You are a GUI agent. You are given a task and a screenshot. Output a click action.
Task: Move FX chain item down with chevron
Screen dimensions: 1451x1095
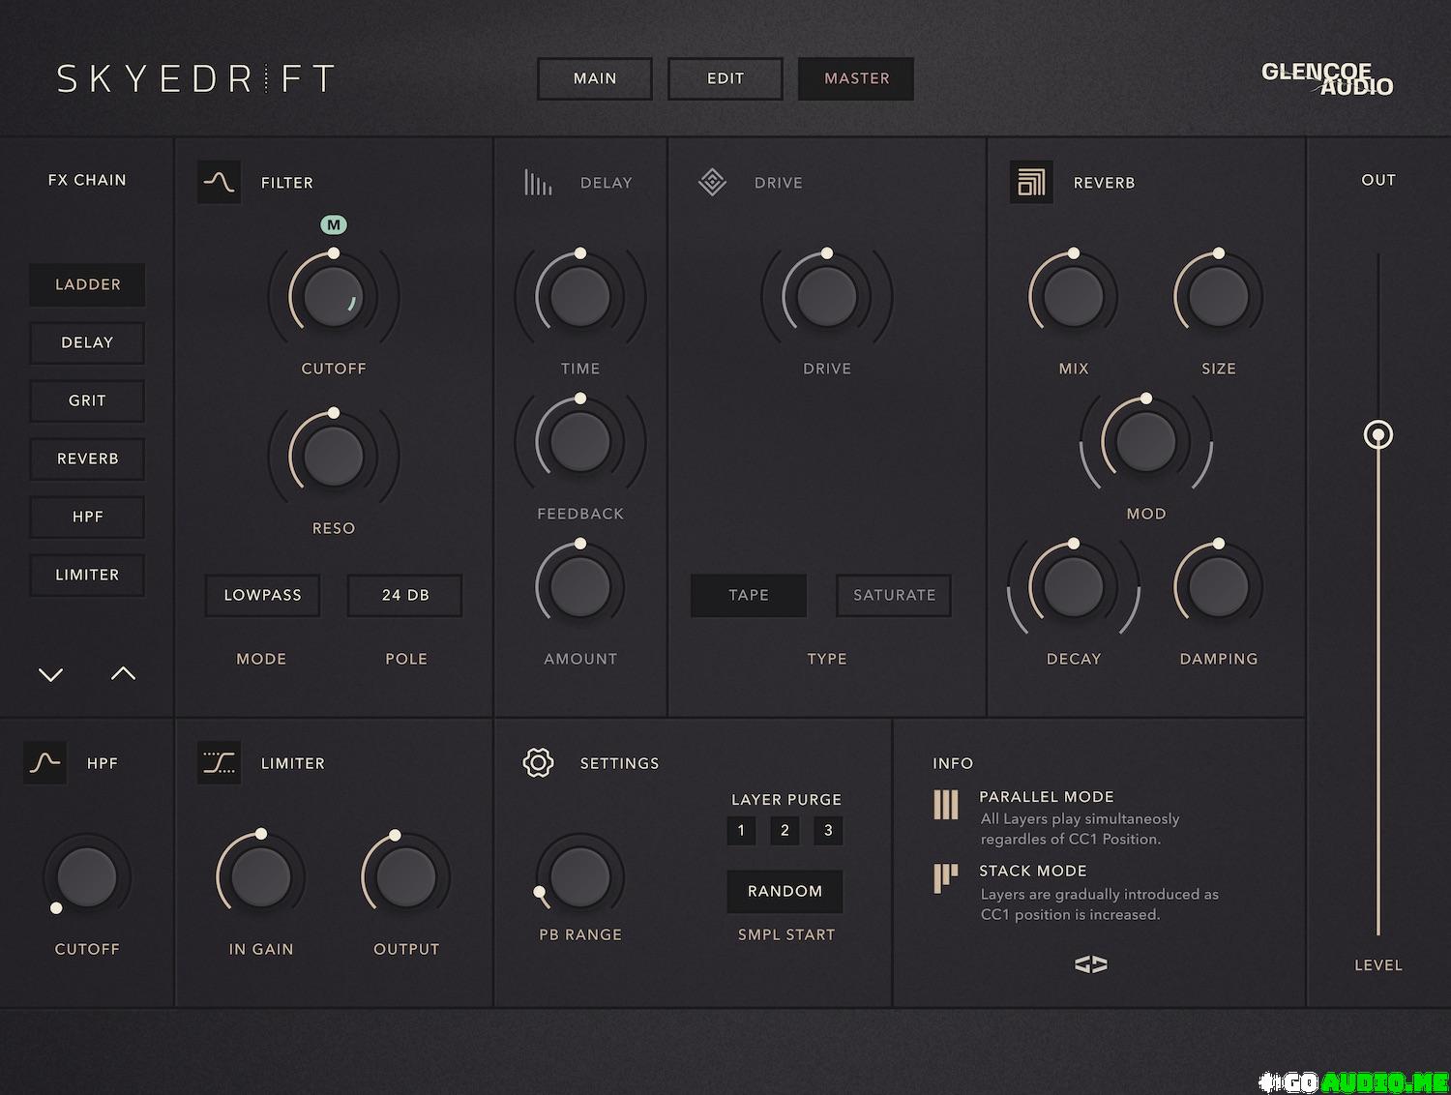(x=50, y=674)
